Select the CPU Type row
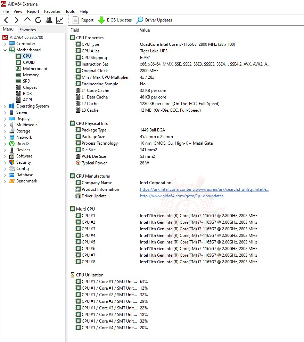 (171, 44)
